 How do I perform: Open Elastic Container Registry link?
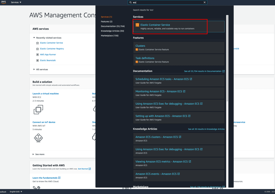[x=52, y=49]
